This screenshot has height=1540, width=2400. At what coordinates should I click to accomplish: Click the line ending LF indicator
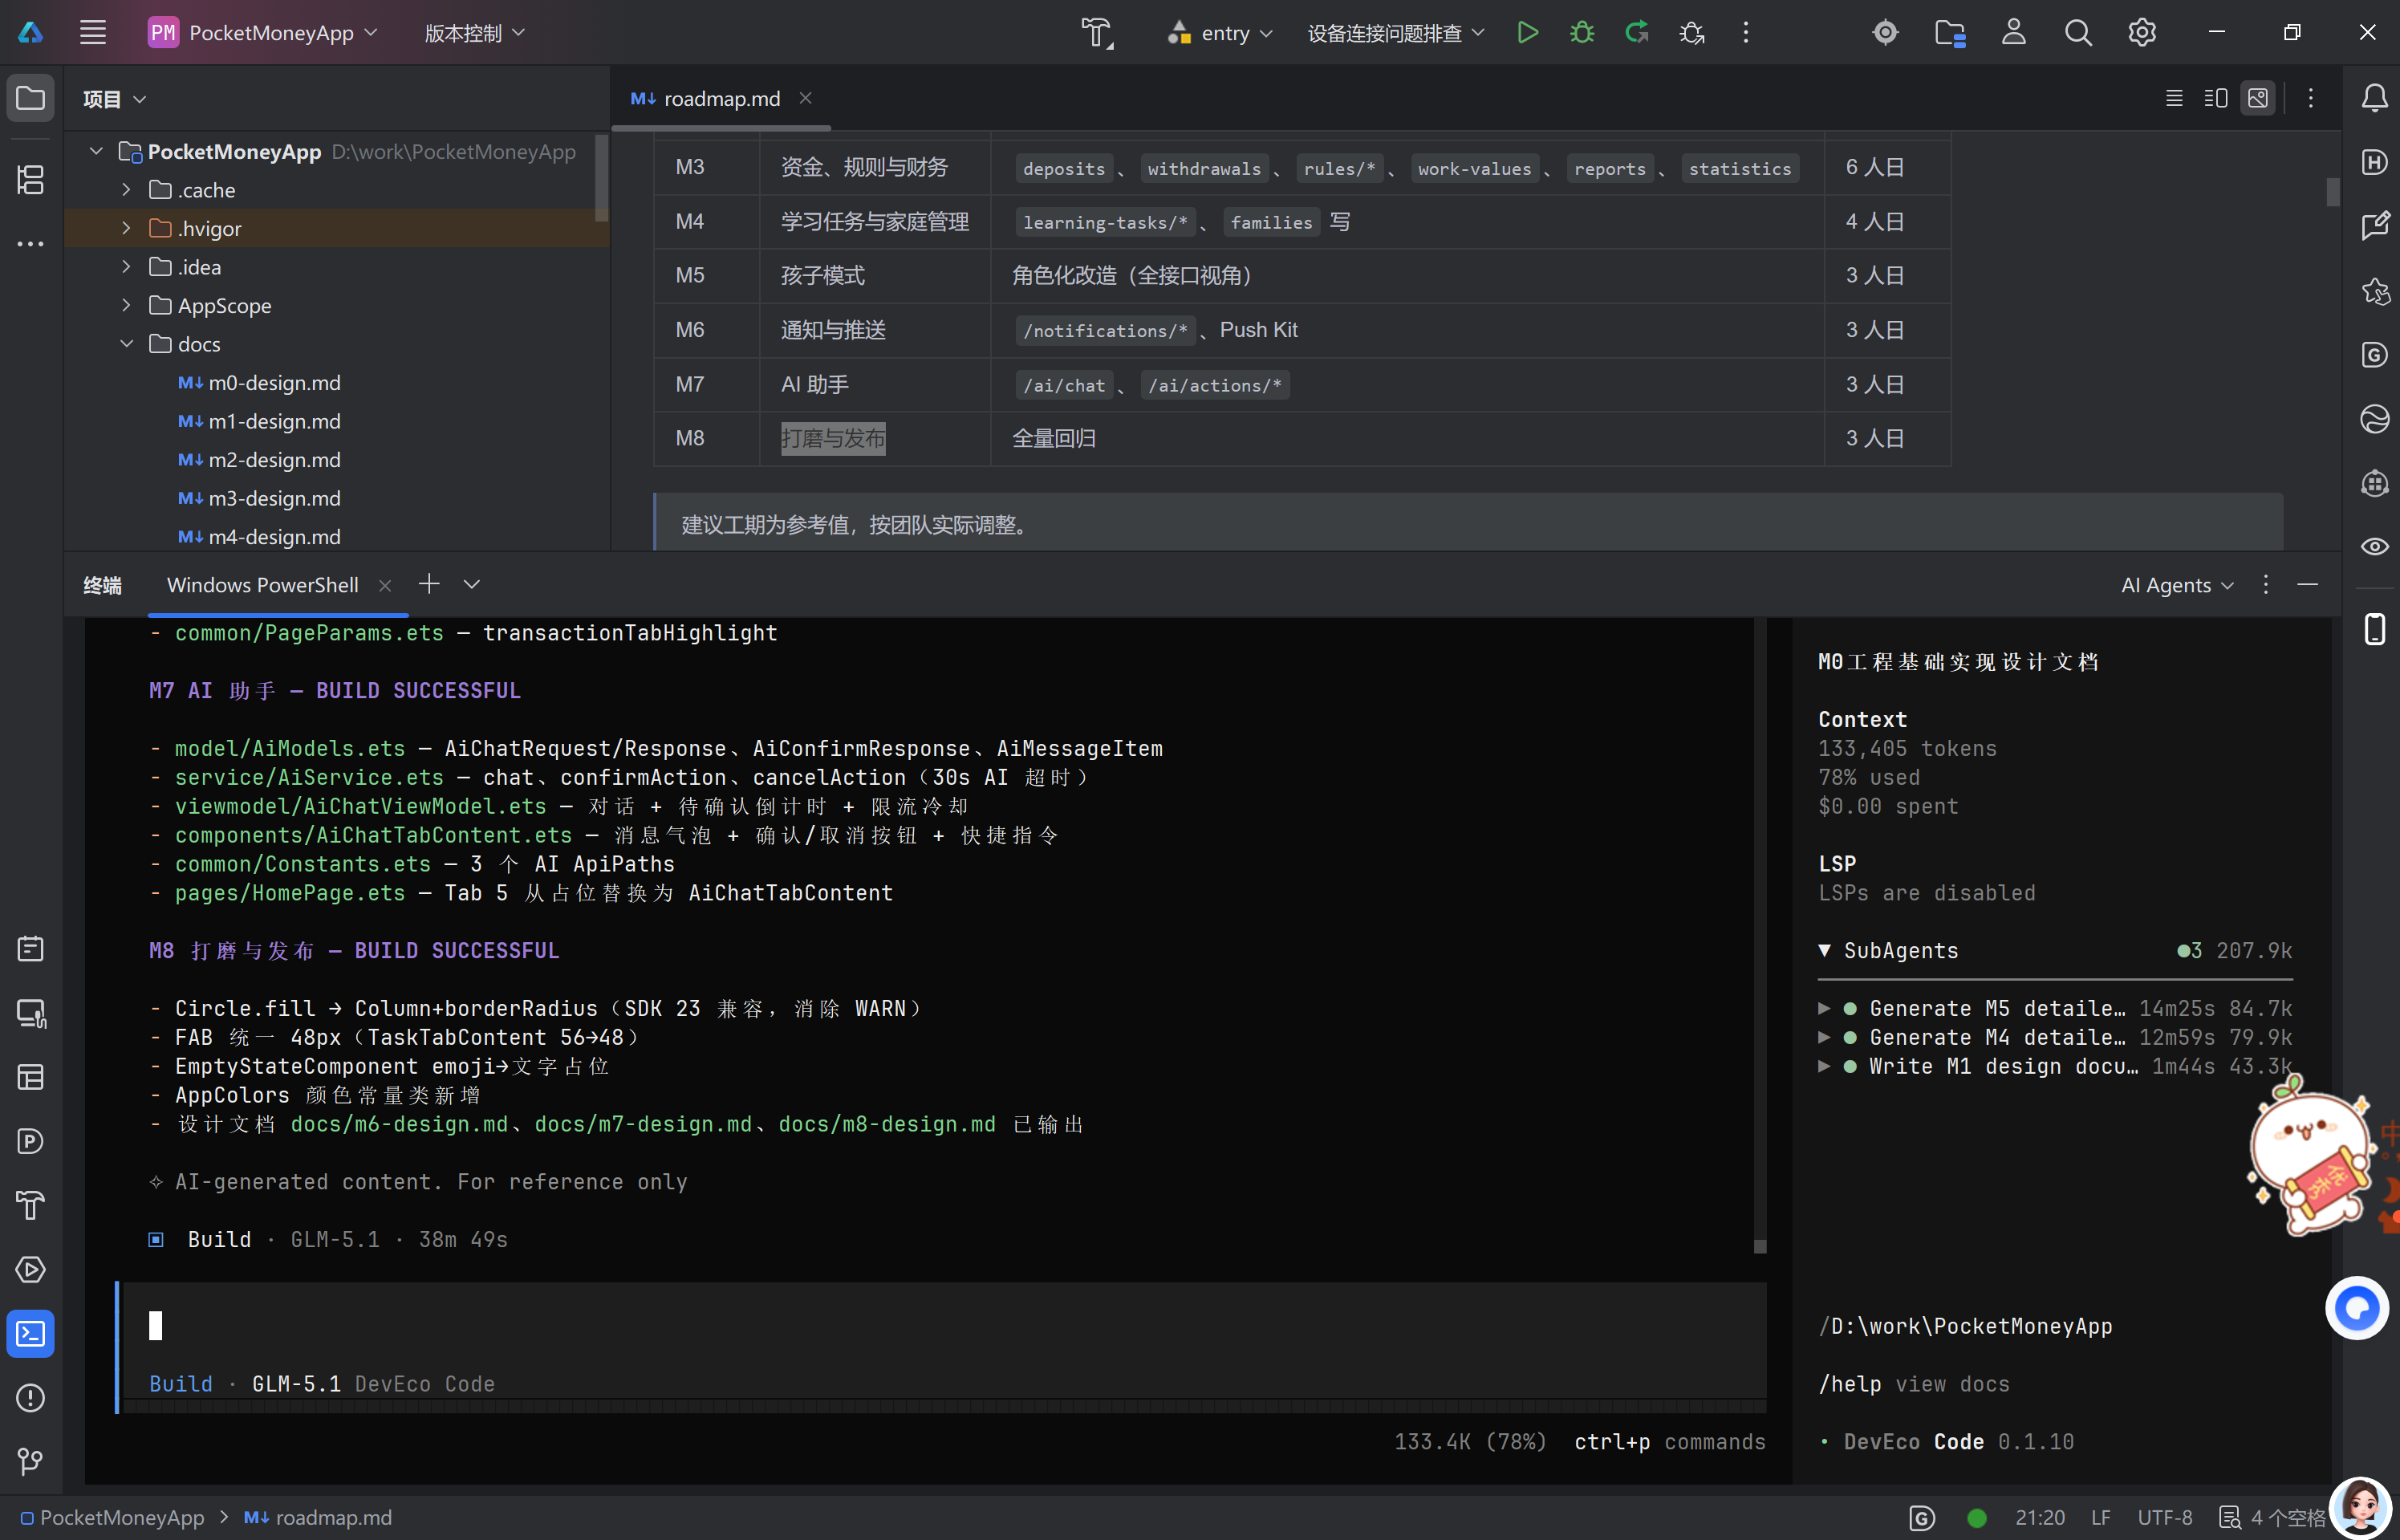click(x=2100, y=1517)
